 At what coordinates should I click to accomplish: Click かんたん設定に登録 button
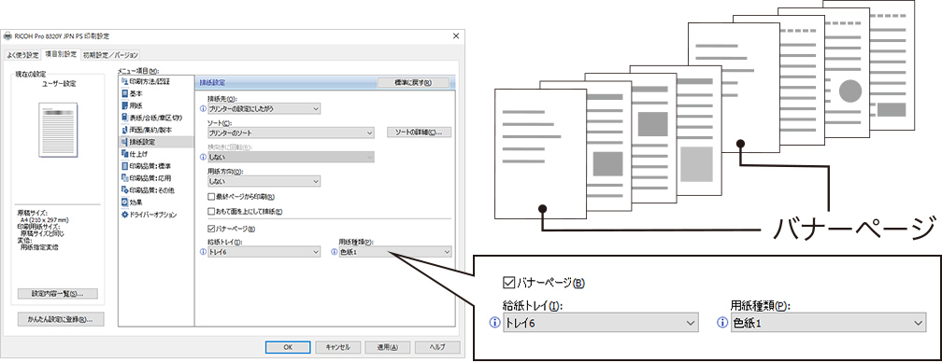click(x=61, y=319)
